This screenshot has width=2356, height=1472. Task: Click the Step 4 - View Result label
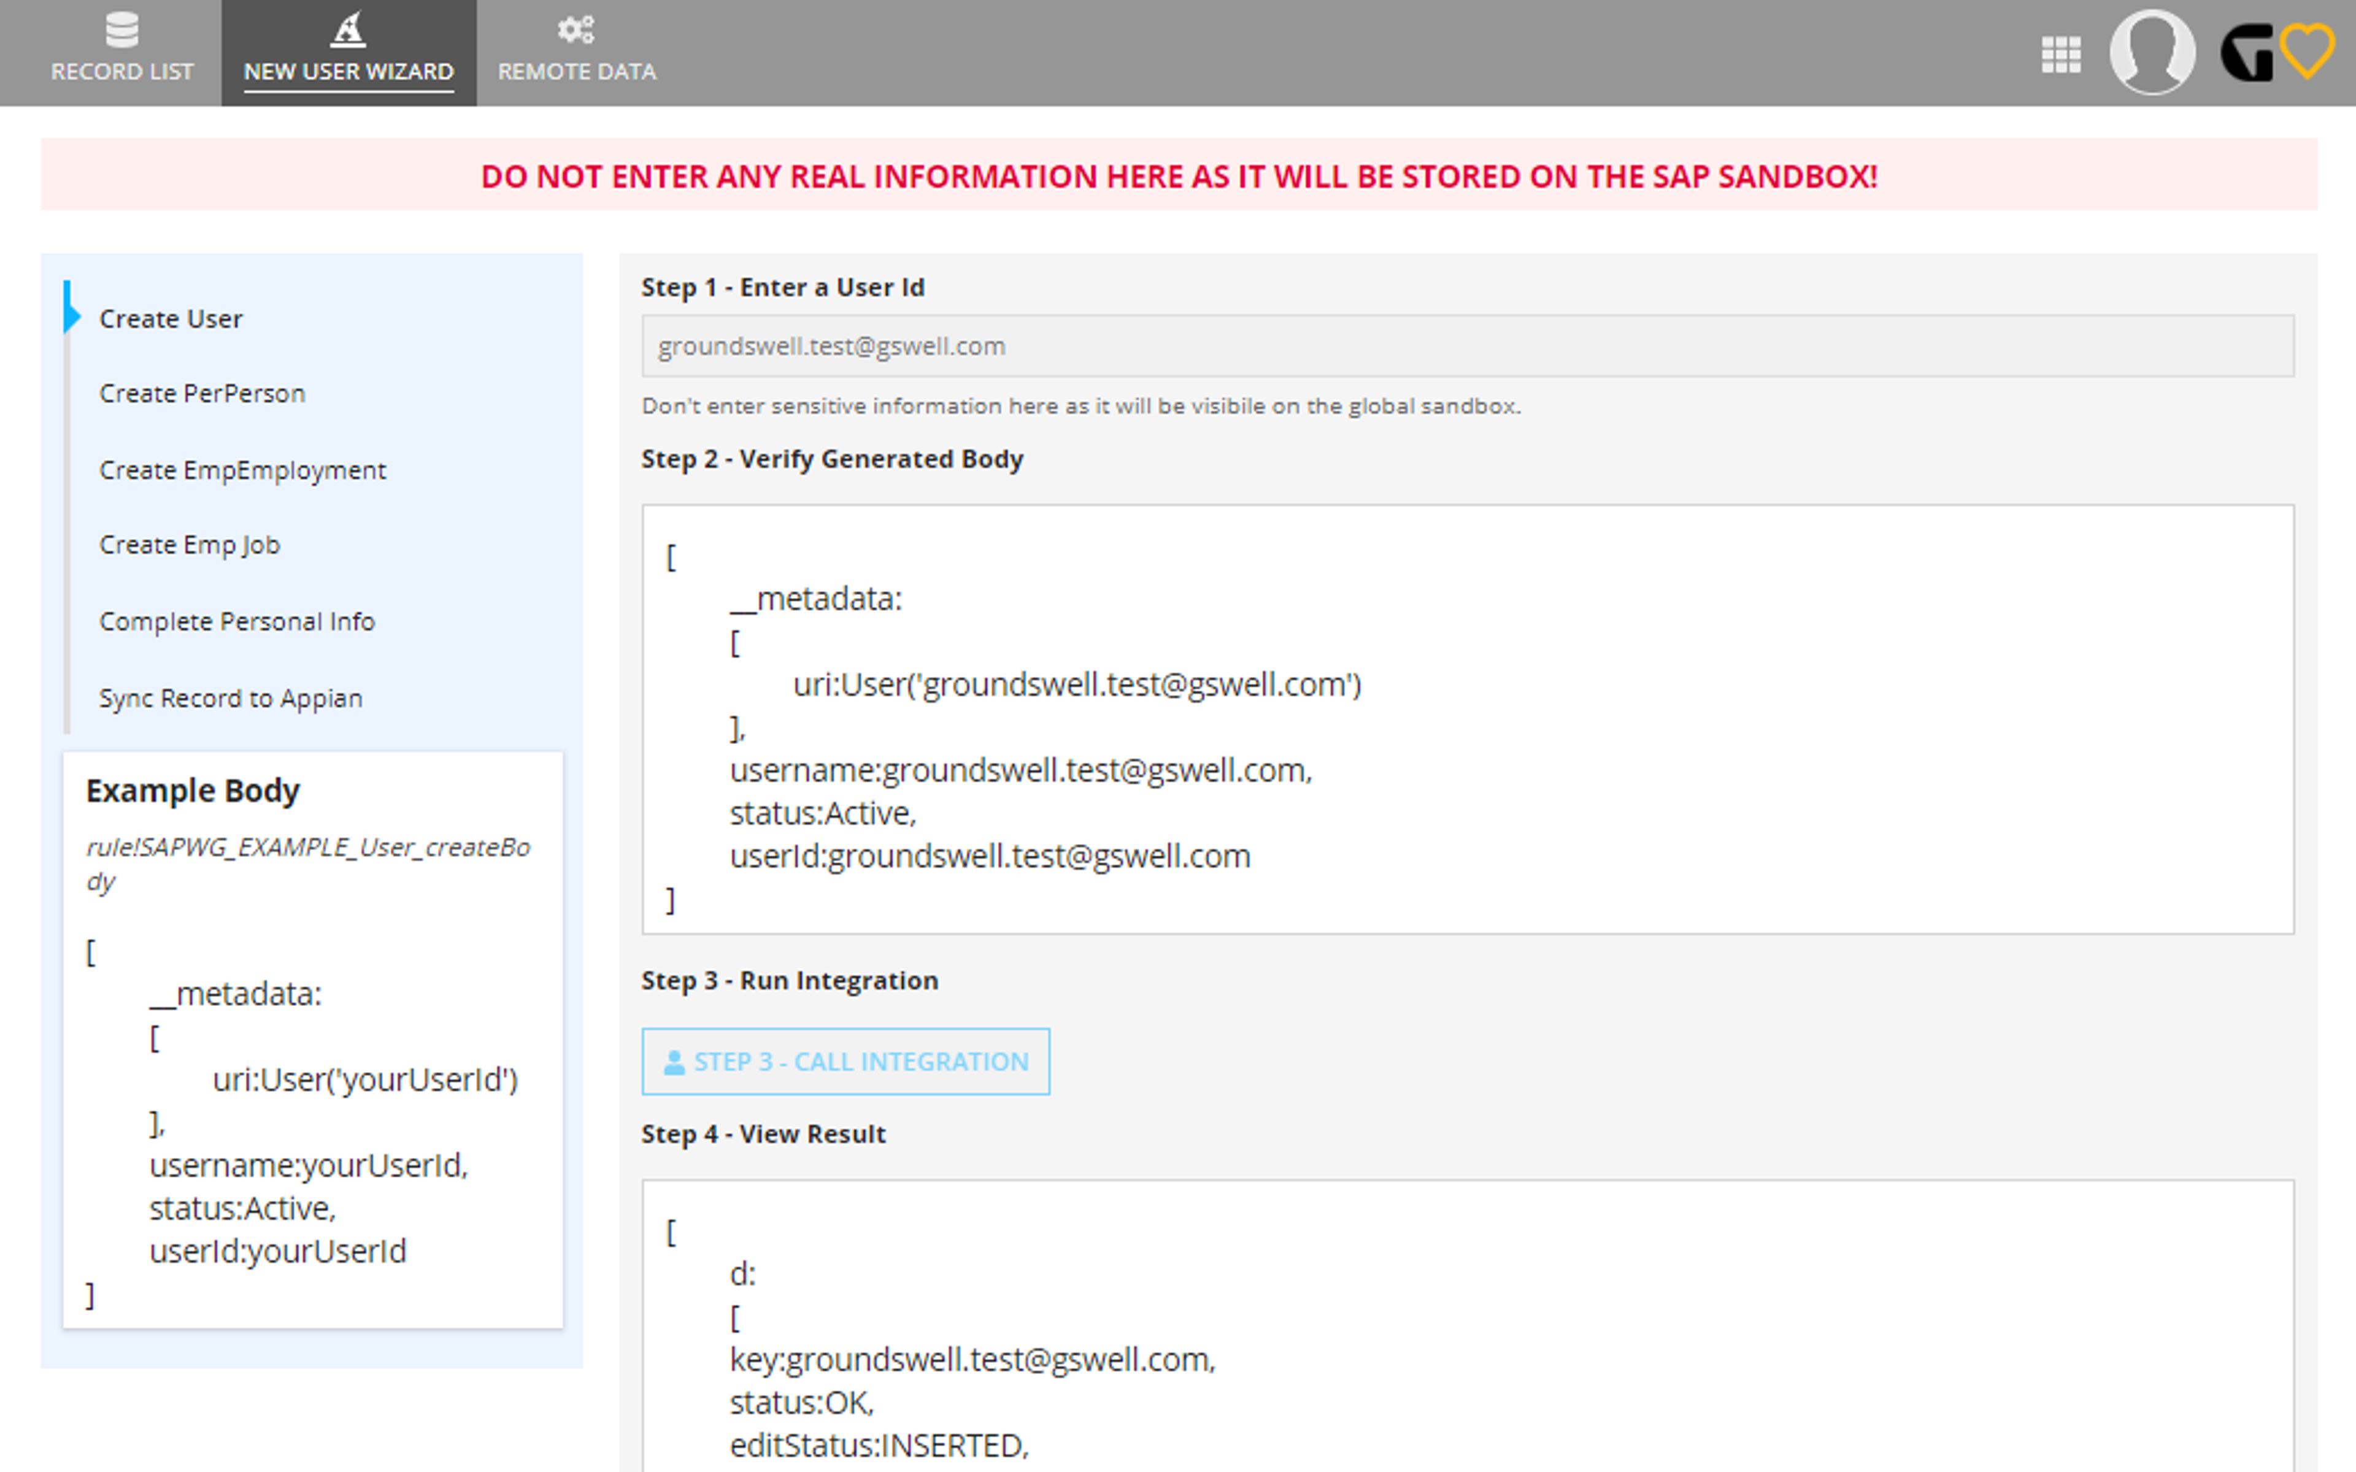coord(763,1134)
